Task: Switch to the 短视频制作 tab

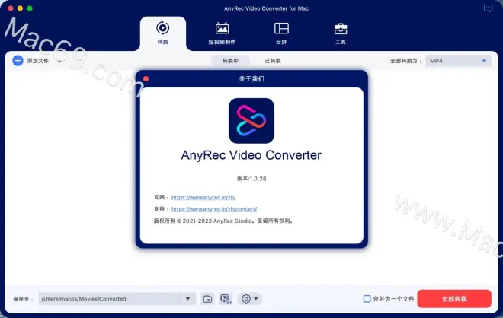Action: pos(222,33)
